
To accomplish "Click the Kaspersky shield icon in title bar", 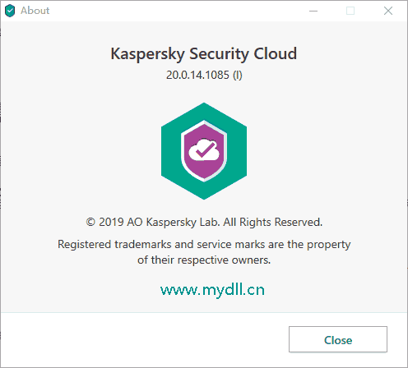I will coord(10,11).
